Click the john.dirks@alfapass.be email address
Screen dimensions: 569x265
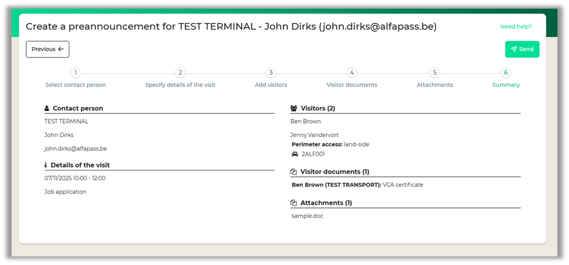(x=76, y=149)
